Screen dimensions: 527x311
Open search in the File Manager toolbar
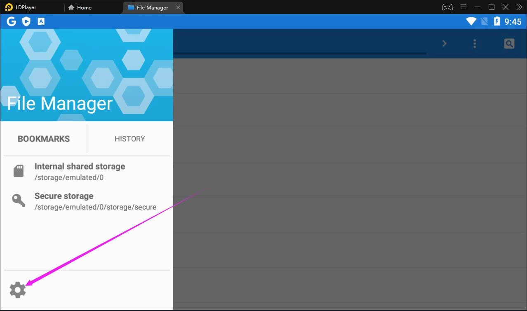click(x=509, y=43)
